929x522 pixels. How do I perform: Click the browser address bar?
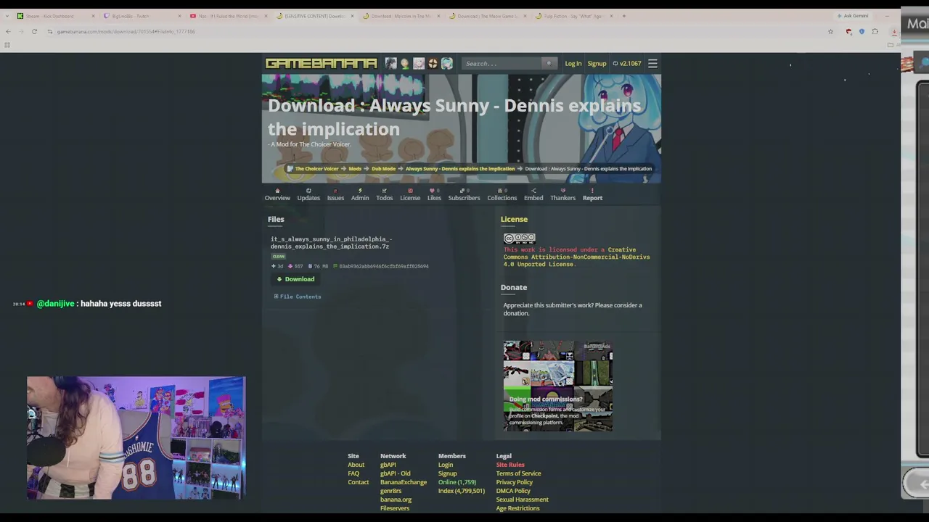tap(435, 31)
